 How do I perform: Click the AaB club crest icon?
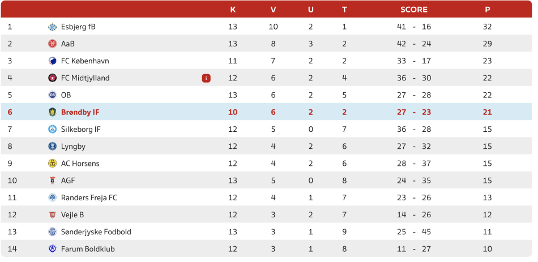point(53,44)
